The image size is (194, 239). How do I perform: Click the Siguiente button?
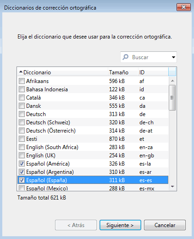click(x=120, y=225)
